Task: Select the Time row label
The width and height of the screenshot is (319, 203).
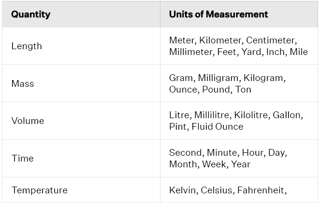Action: [x=22, y=158]
